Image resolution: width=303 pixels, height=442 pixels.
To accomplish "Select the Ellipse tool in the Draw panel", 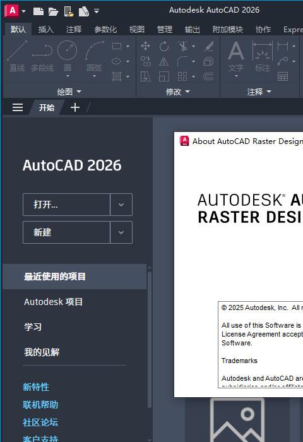I will tap(116, 61).
